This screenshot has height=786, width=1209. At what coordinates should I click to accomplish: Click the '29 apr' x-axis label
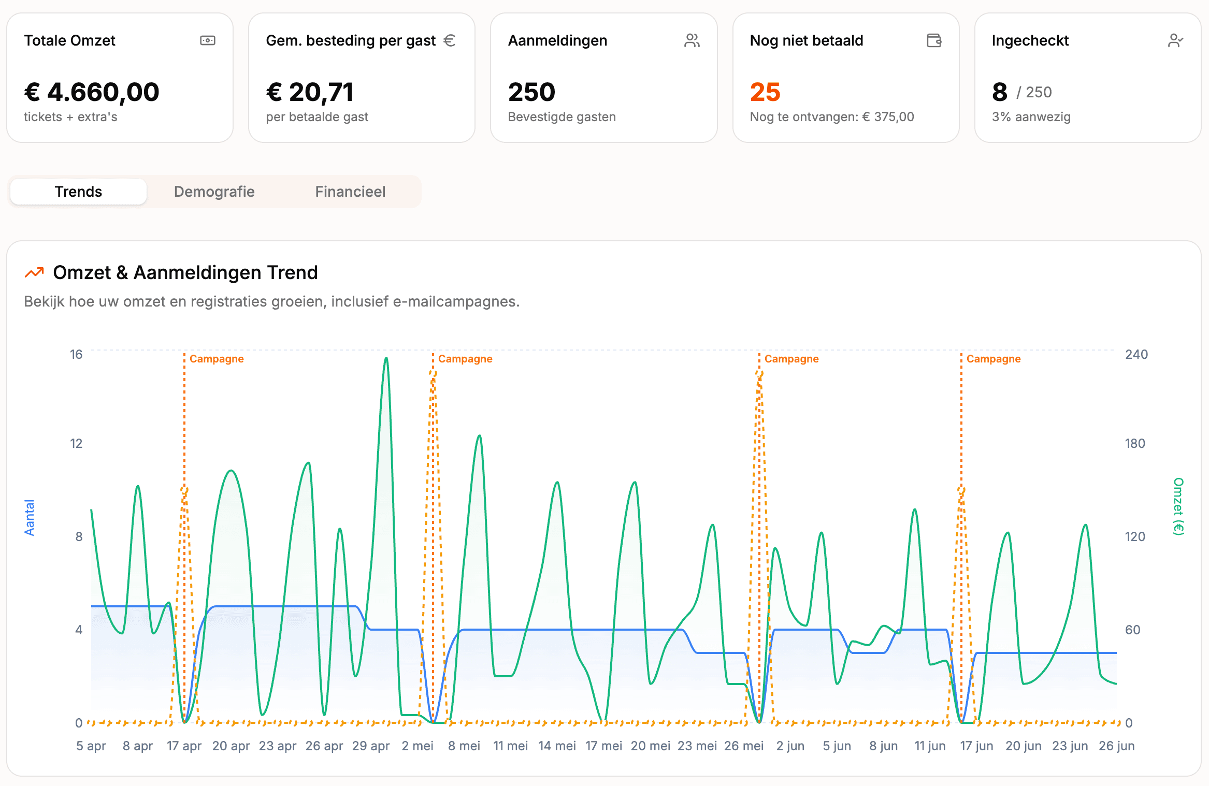tap(371, 746)
